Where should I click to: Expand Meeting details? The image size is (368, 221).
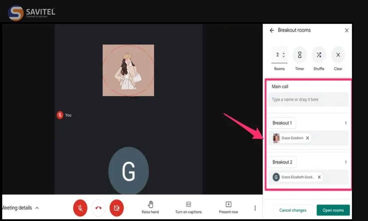[x=20, y=208]
